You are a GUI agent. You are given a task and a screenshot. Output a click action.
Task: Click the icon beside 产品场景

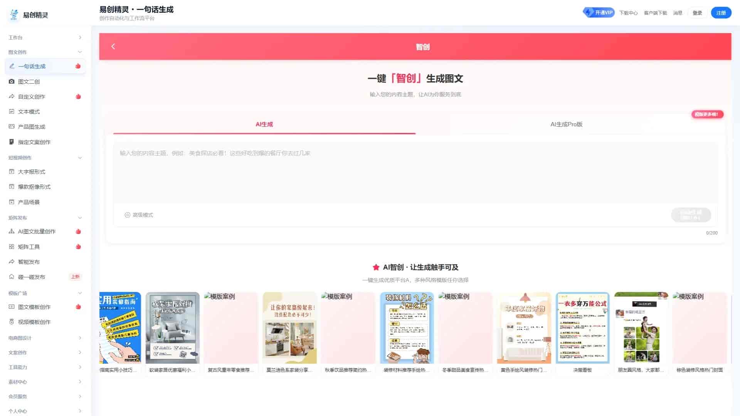point(12,202)
